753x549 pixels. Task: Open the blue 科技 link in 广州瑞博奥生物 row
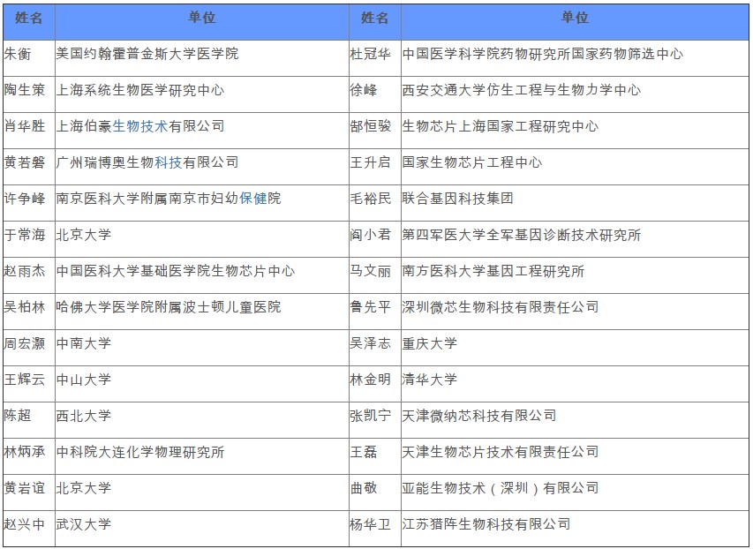(168, 162)
